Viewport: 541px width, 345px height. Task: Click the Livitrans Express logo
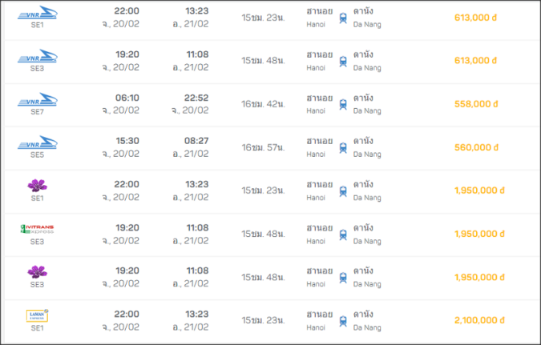click(x=37, y=229)
